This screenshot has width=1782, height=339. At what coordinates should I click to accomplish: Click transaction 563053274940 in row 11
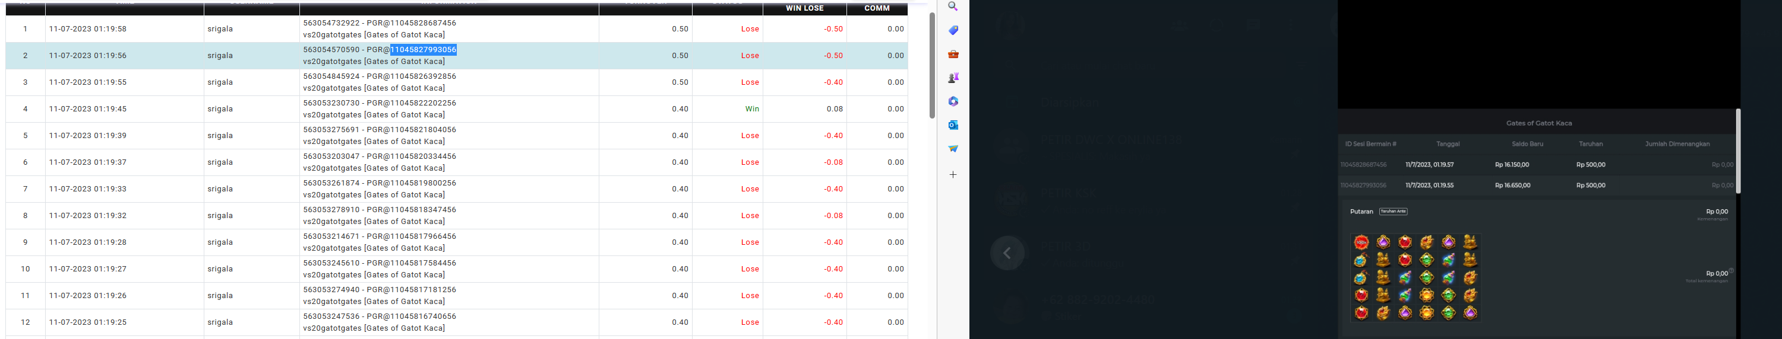(x=331, y=290)
